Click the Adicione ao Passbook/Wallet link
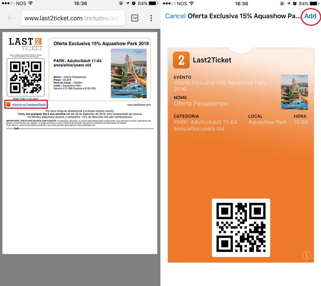The height and width of the screenshot is (286, 321). coord(29,104)
